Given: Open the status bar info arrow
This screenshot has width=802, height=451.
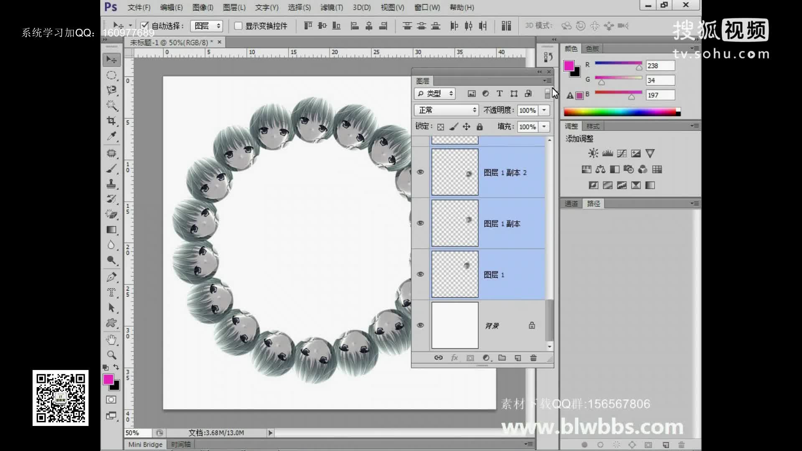Looking at the screenshot, I should click(270, 433).
